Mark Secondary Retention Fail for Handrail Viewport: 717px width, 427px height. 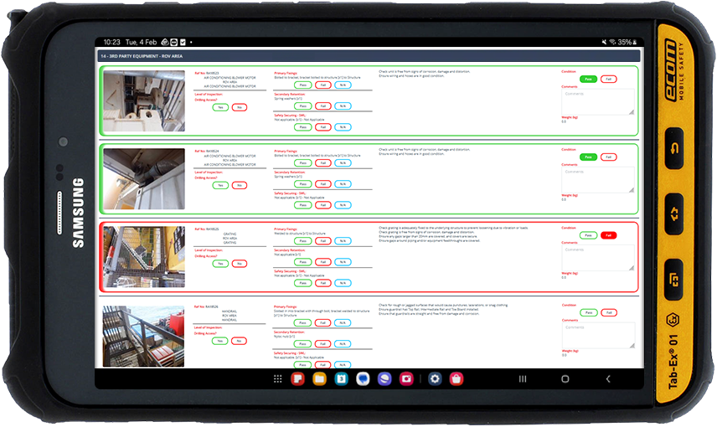pos(322,344)
